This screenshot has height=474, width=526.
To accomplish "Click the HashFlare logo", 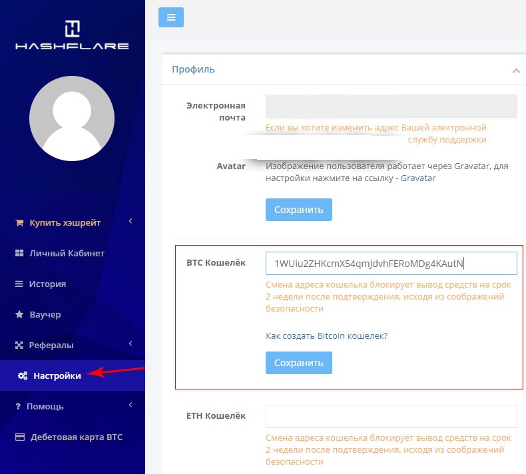I will (x=72, y=35).
